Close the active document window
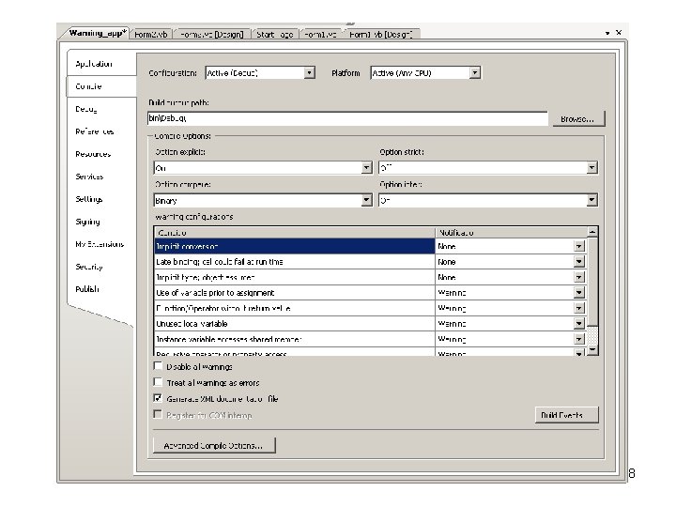Image resolution: width=676 pixels, height=507 pixels. [x=619, y=33]
